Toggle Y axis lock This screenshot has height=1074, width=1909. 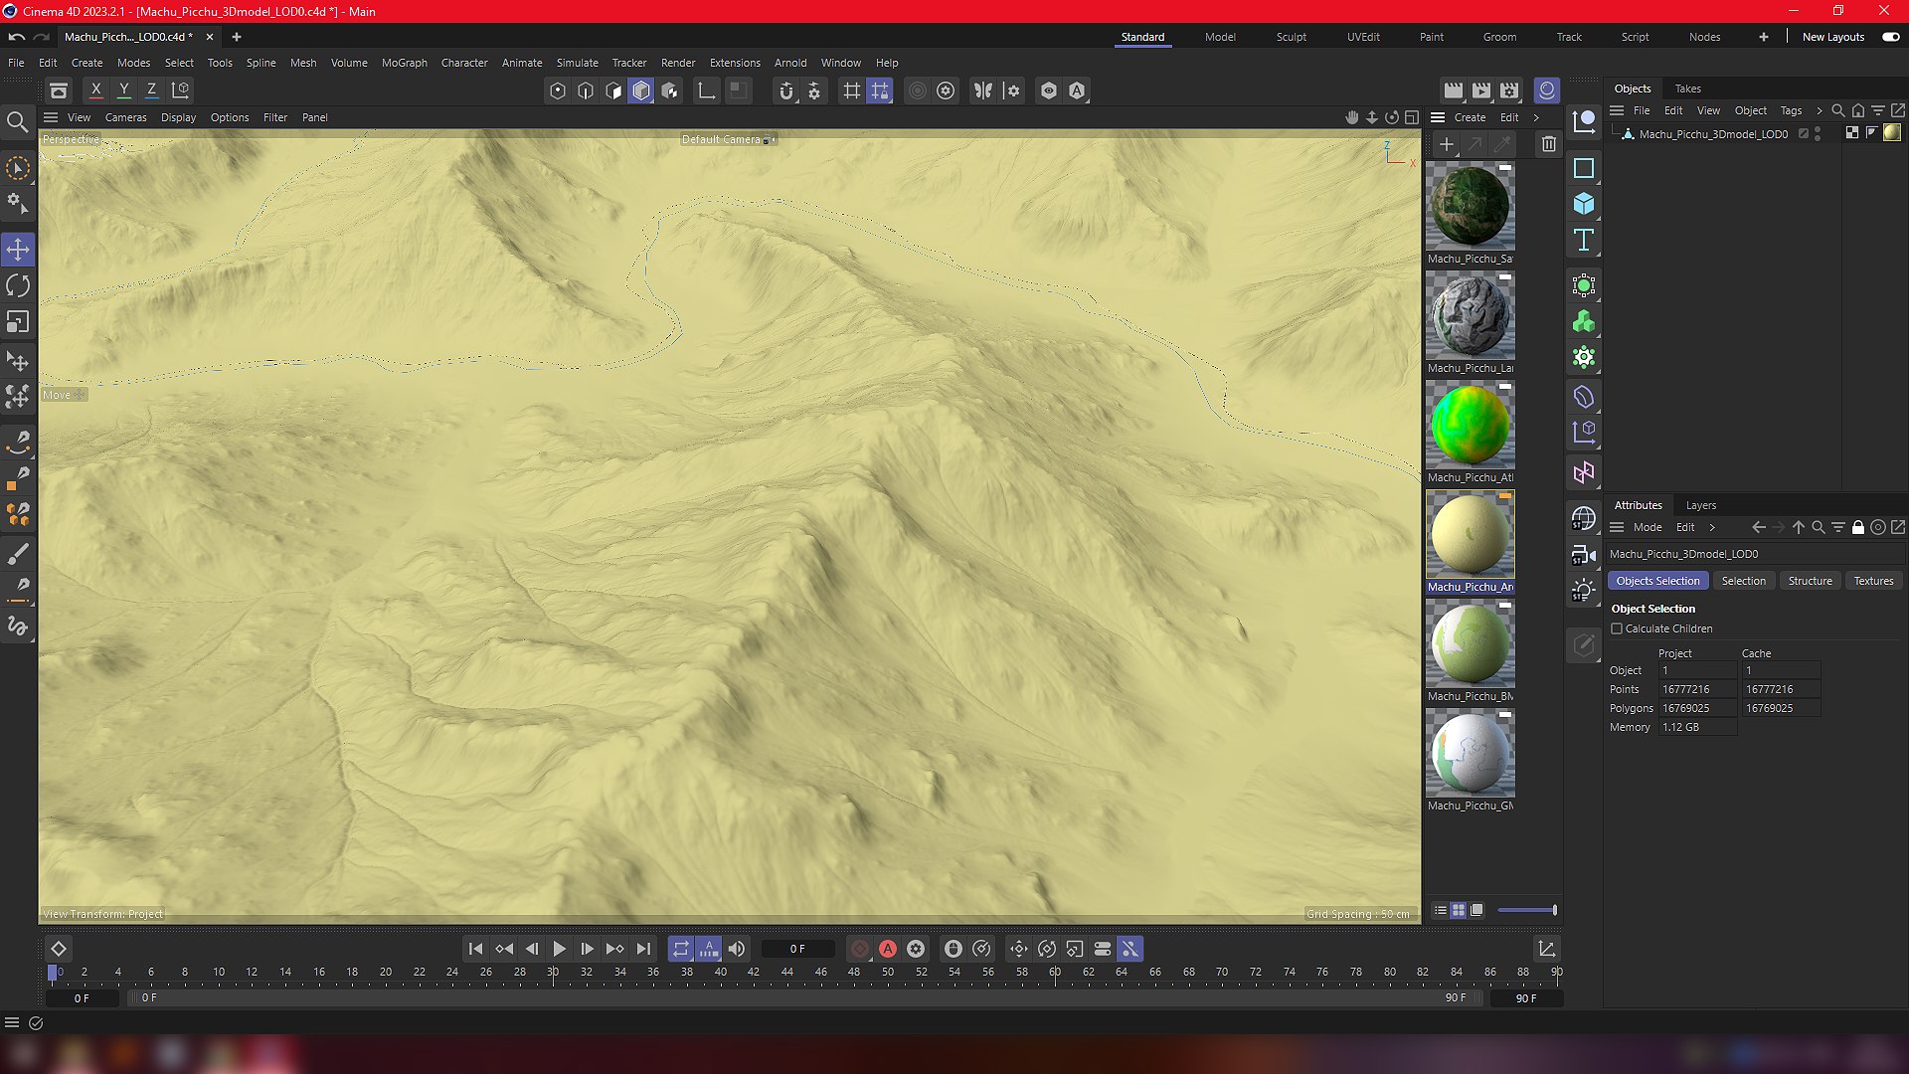coord(123,89)
